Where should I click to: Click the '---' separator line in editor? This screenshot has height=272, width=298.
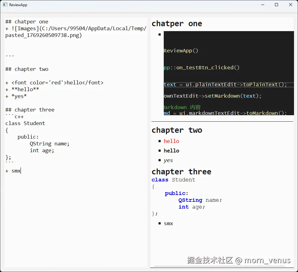[10, 56]
